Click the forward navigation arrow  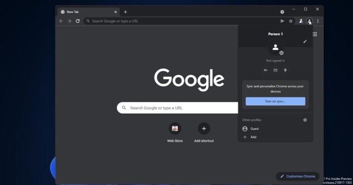coord(69,21)
